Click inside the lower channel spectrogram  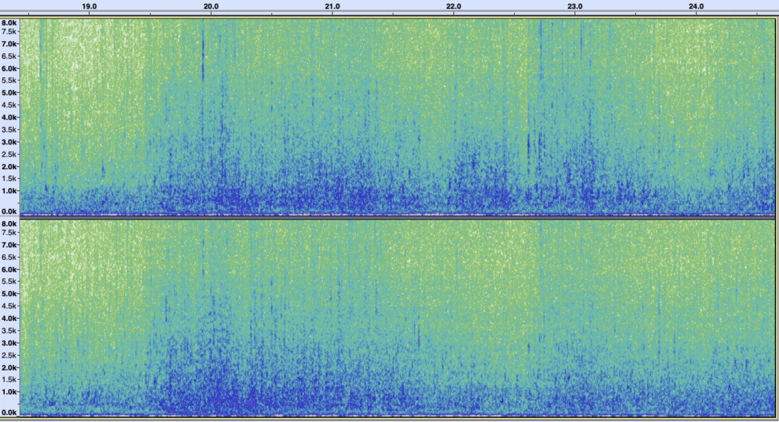click(397, 316)
